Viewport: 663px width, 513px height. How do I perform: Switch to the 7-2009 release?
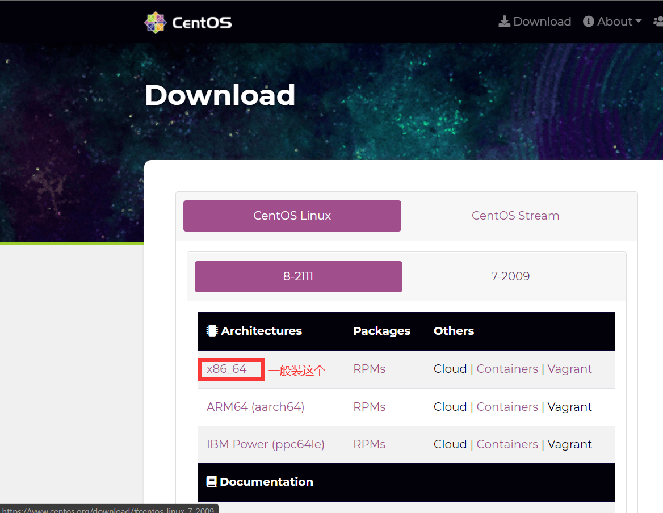point(510,276)
